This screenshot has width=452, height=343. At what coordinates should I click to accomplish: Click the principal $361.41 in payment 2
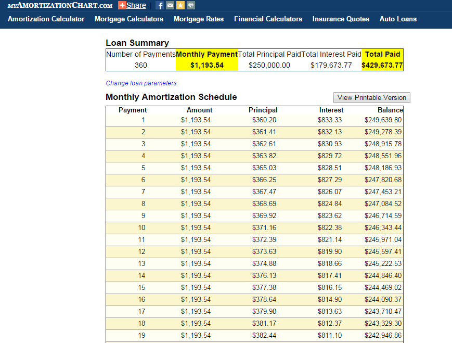pyautogui.click(x=264, y=132)
